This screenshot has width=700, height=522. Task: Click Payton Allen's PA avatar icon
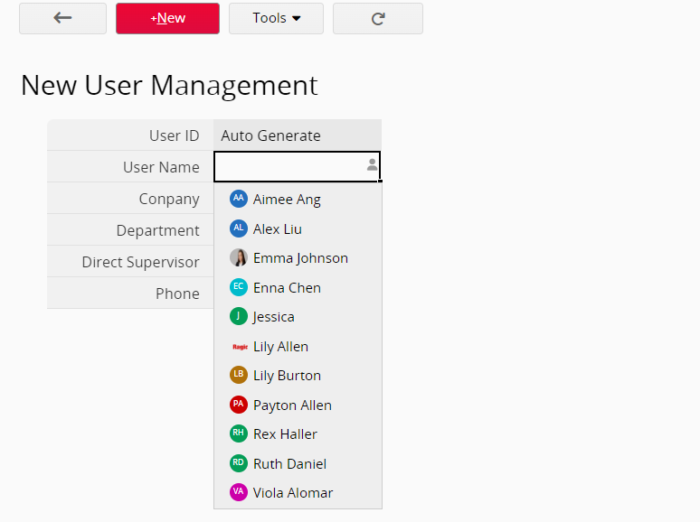tap(239, 405)
